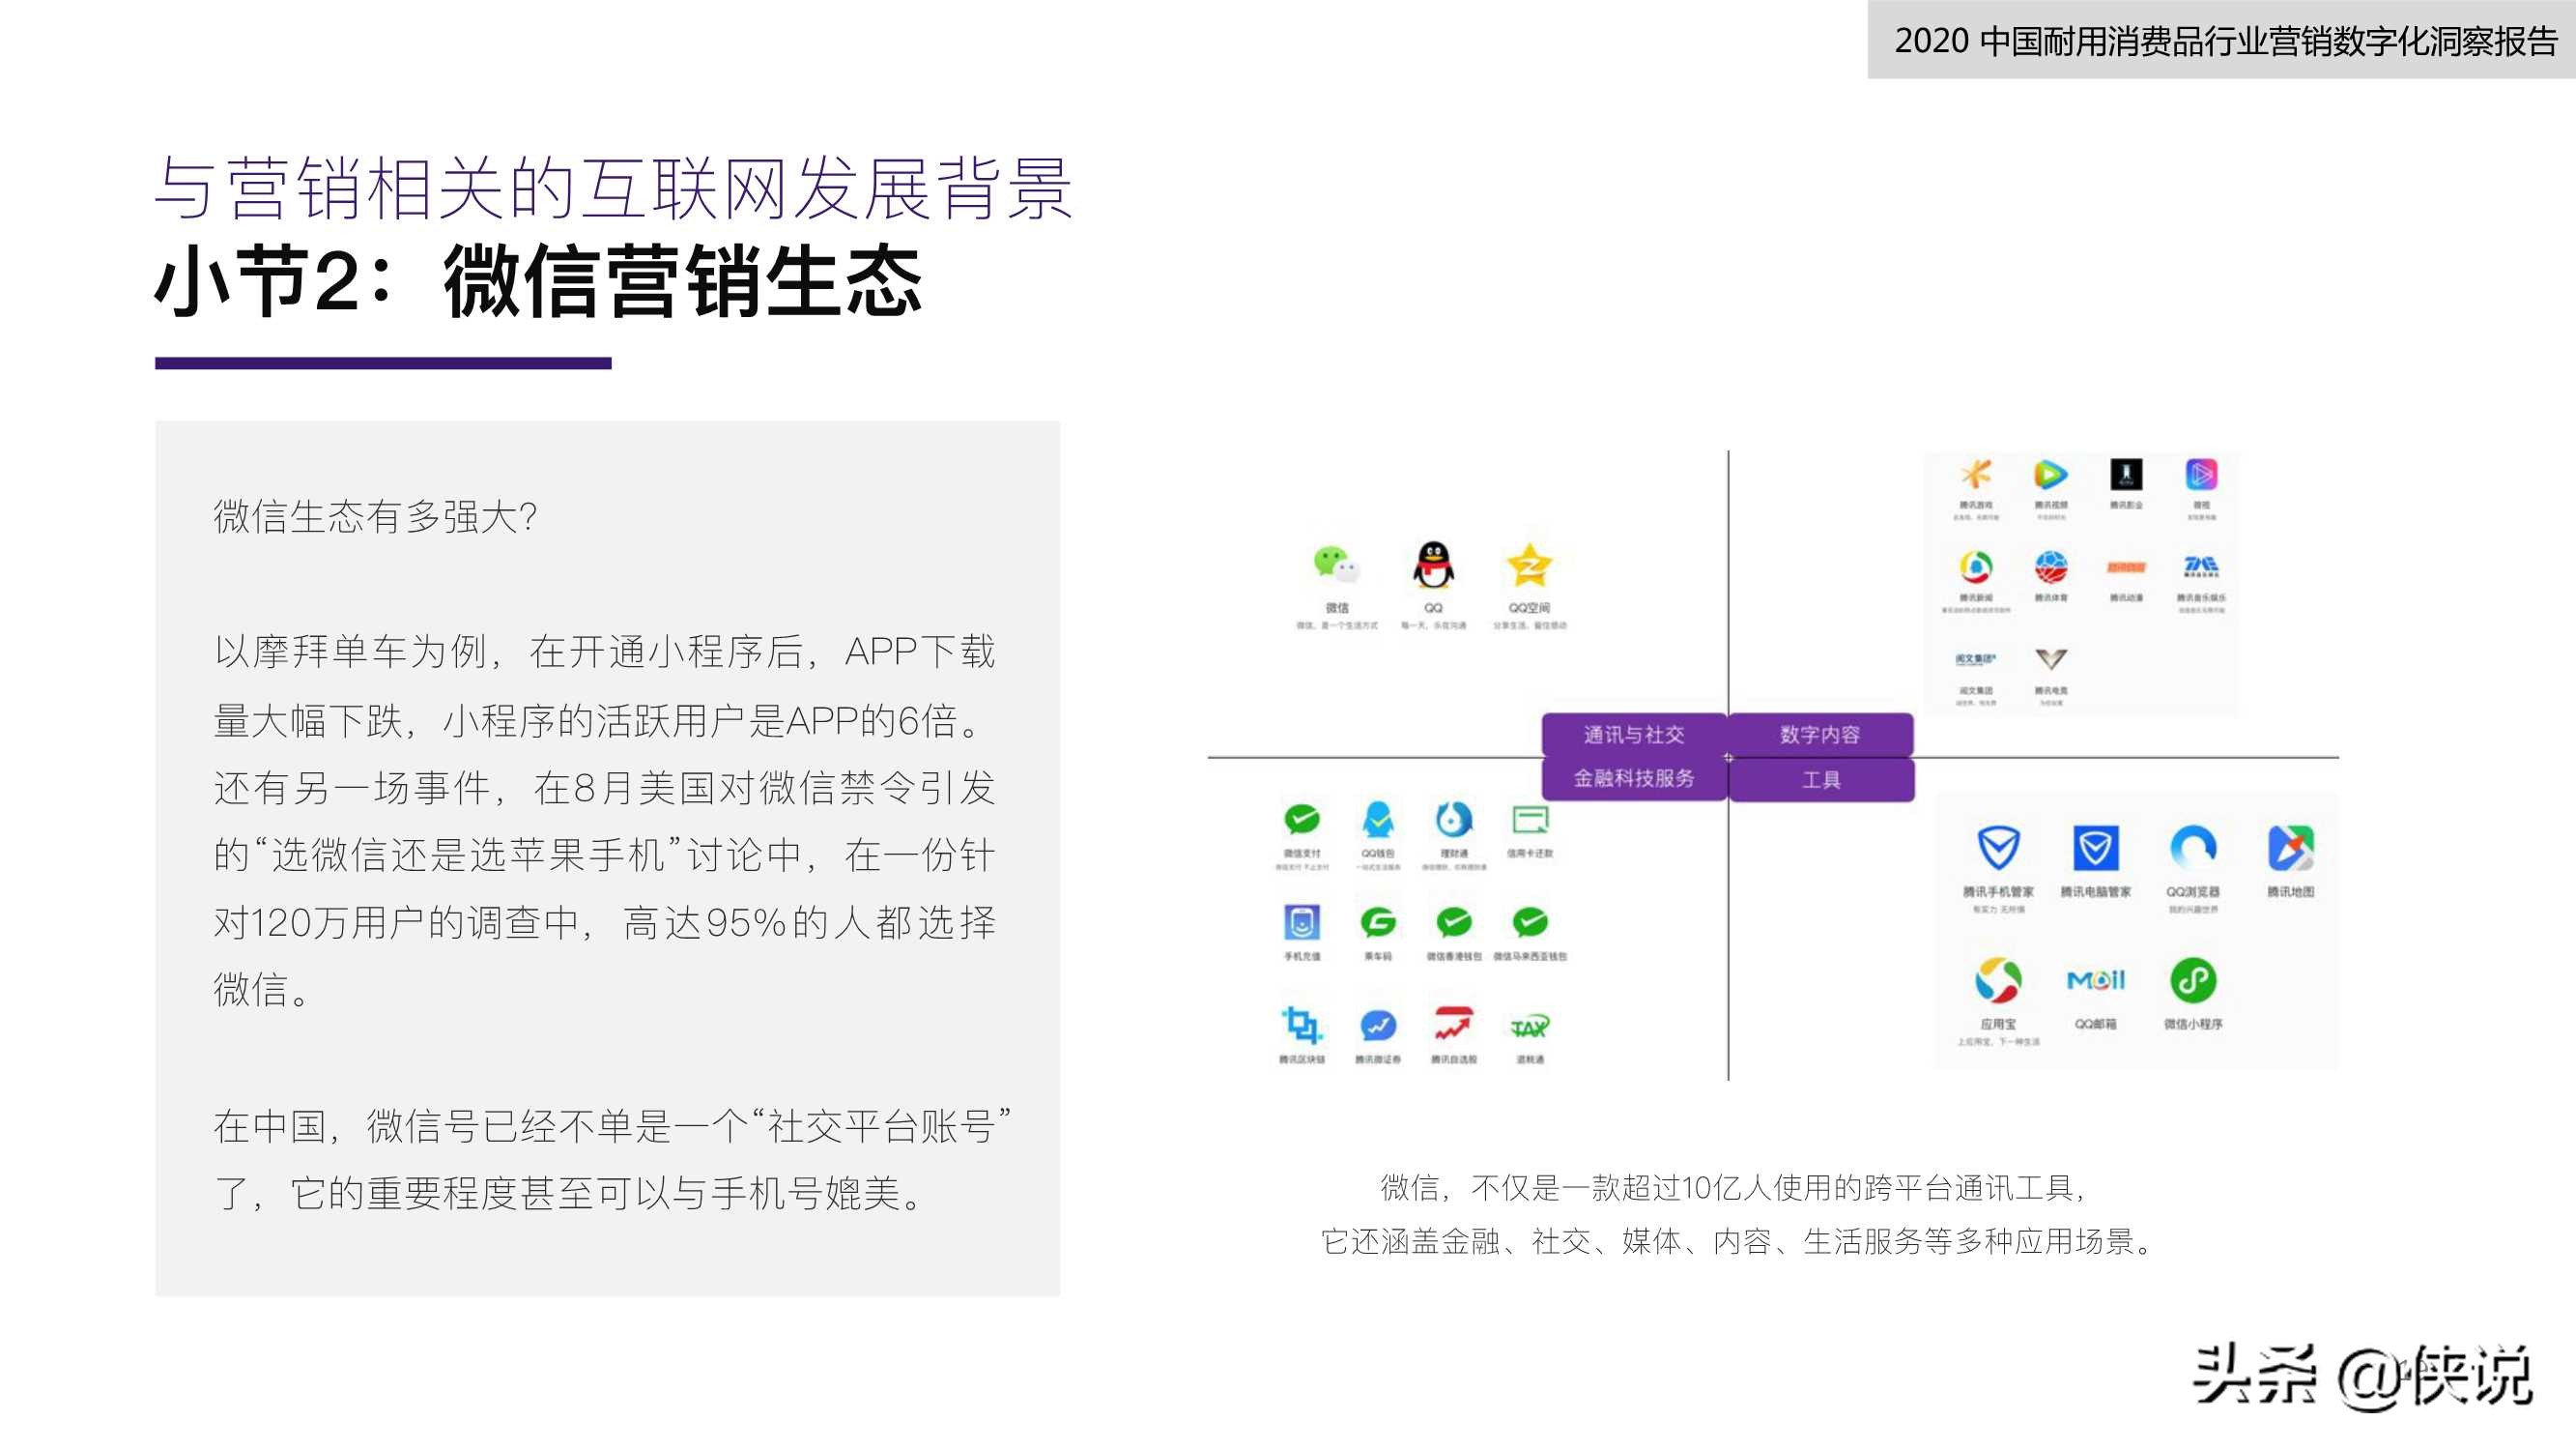Click the 应用宝 colorful swirl icon

[x=1998, y=980]
